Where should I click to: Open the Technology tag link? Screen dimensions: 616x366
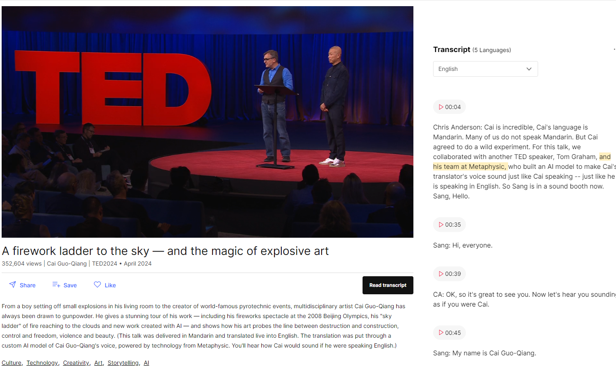[x=42, y=362]
